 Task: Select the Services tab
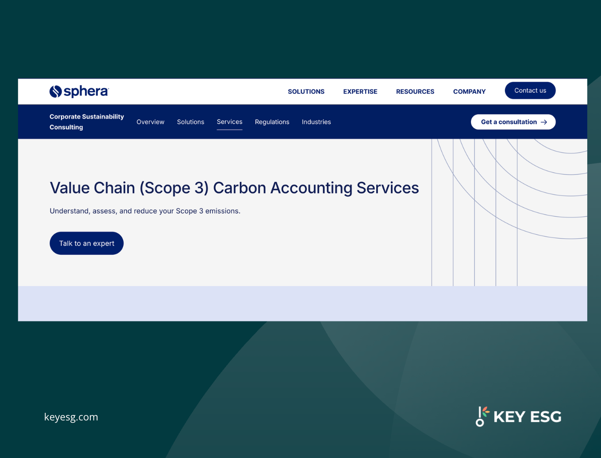coord(229,122)
